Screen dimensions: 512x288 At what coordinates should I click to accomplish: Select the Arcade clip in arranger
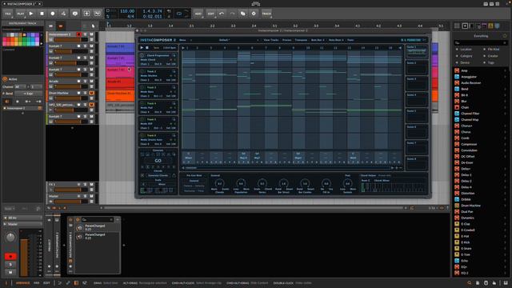[120, 83]
